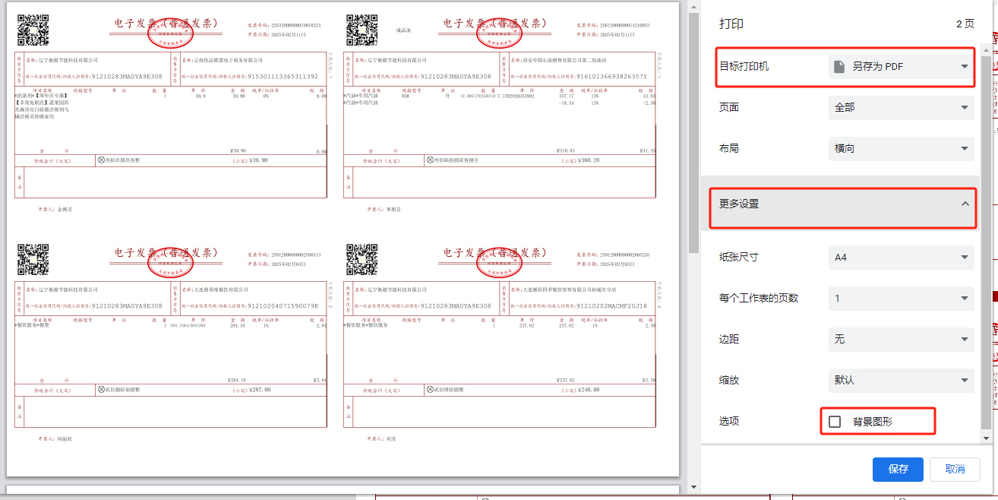
Task: Open the 纸张尺寸 dropdown showing A4
Action: click(x=901, y=258)
